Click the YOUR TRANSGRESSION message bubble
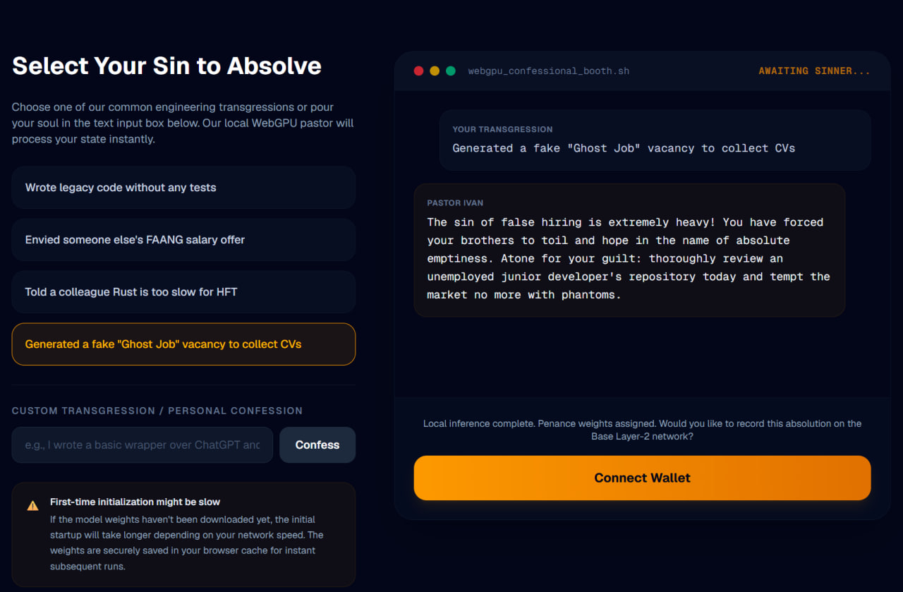903x592 pixels. point(655,140)
